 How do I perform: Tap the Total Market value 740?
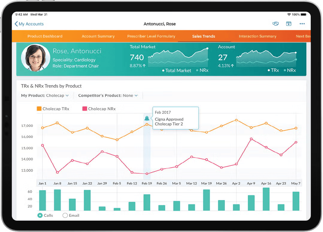click(137, 58)
